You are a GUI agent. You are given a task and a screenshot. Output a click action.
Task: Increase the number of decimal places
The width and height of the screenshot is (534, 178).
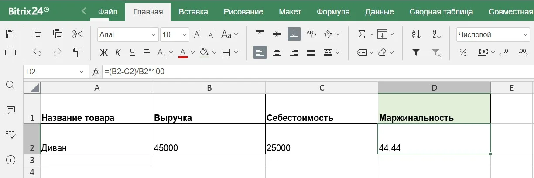coord(523,53)
